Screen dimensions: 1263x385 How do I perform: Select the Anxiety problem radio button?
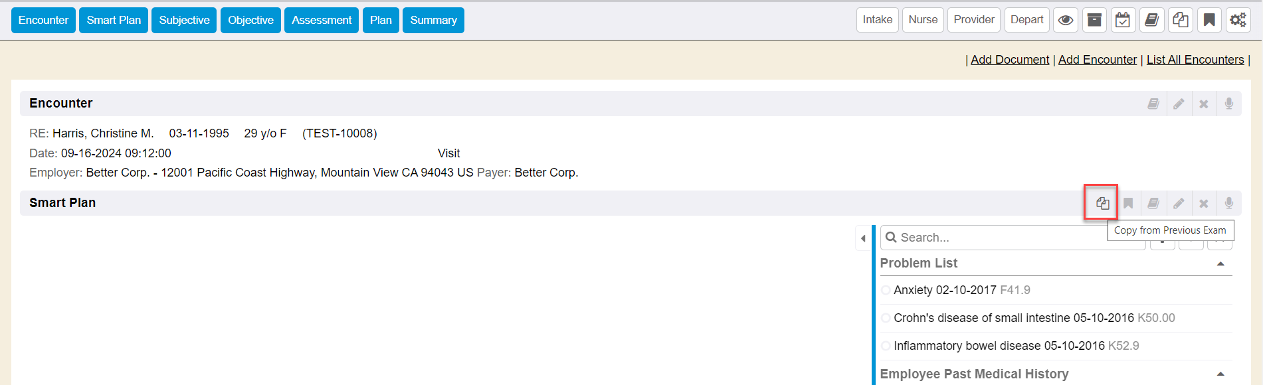click(x=886, y=290)
